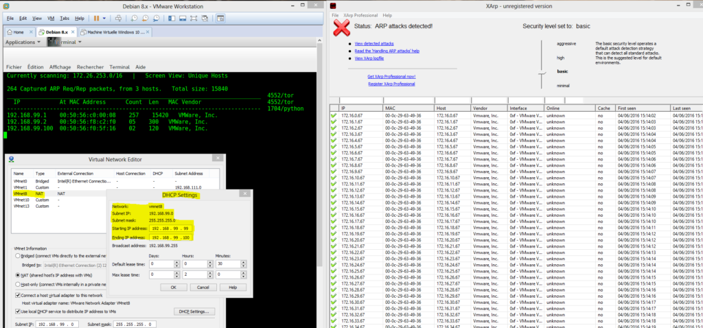
Task: Toggle Connect a host virtual adapter checkbox
Action: point(18,295)
